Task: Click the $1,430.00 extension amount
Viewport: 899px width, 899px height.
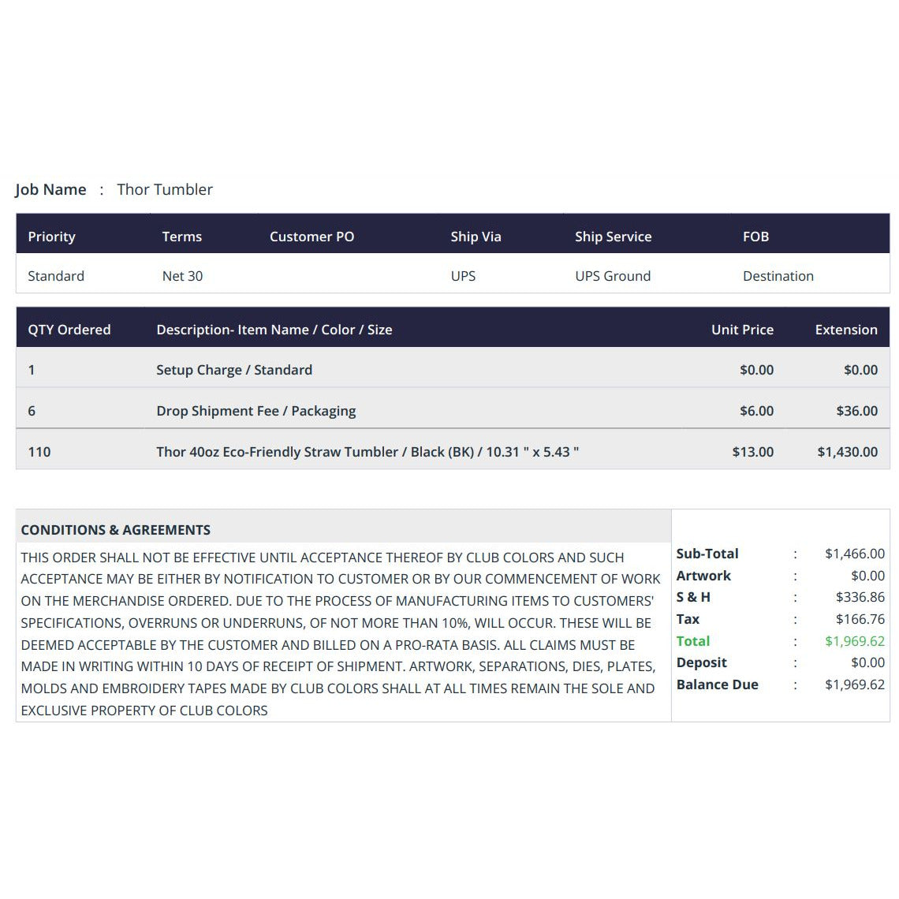Action: (848, 452)
